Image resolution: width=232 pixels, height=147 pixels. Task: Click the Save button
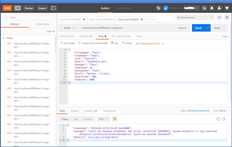pos(217,28)
